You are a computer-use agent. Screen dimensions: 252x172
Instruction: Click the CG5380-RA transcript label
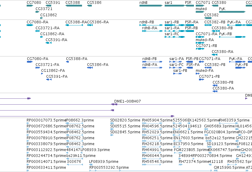point(223,52)
